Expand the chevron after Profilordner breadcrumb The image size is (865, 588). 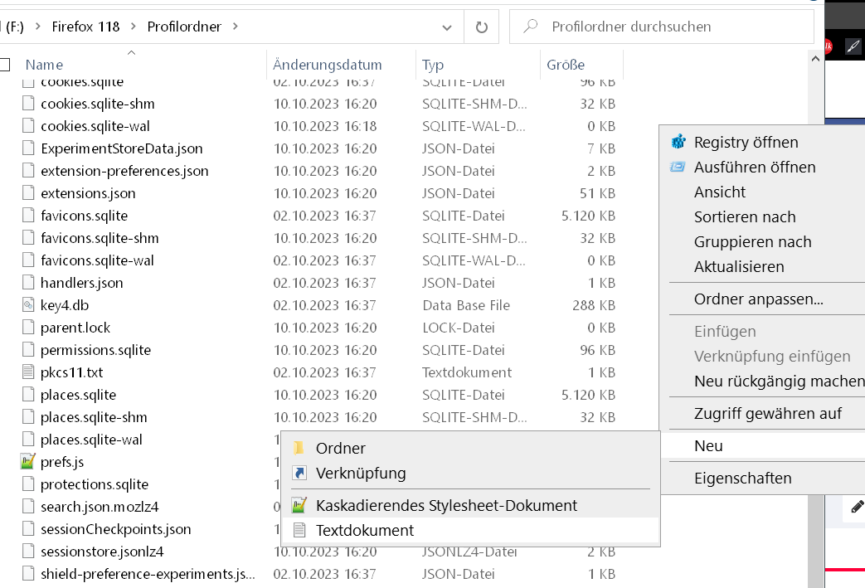236,27
